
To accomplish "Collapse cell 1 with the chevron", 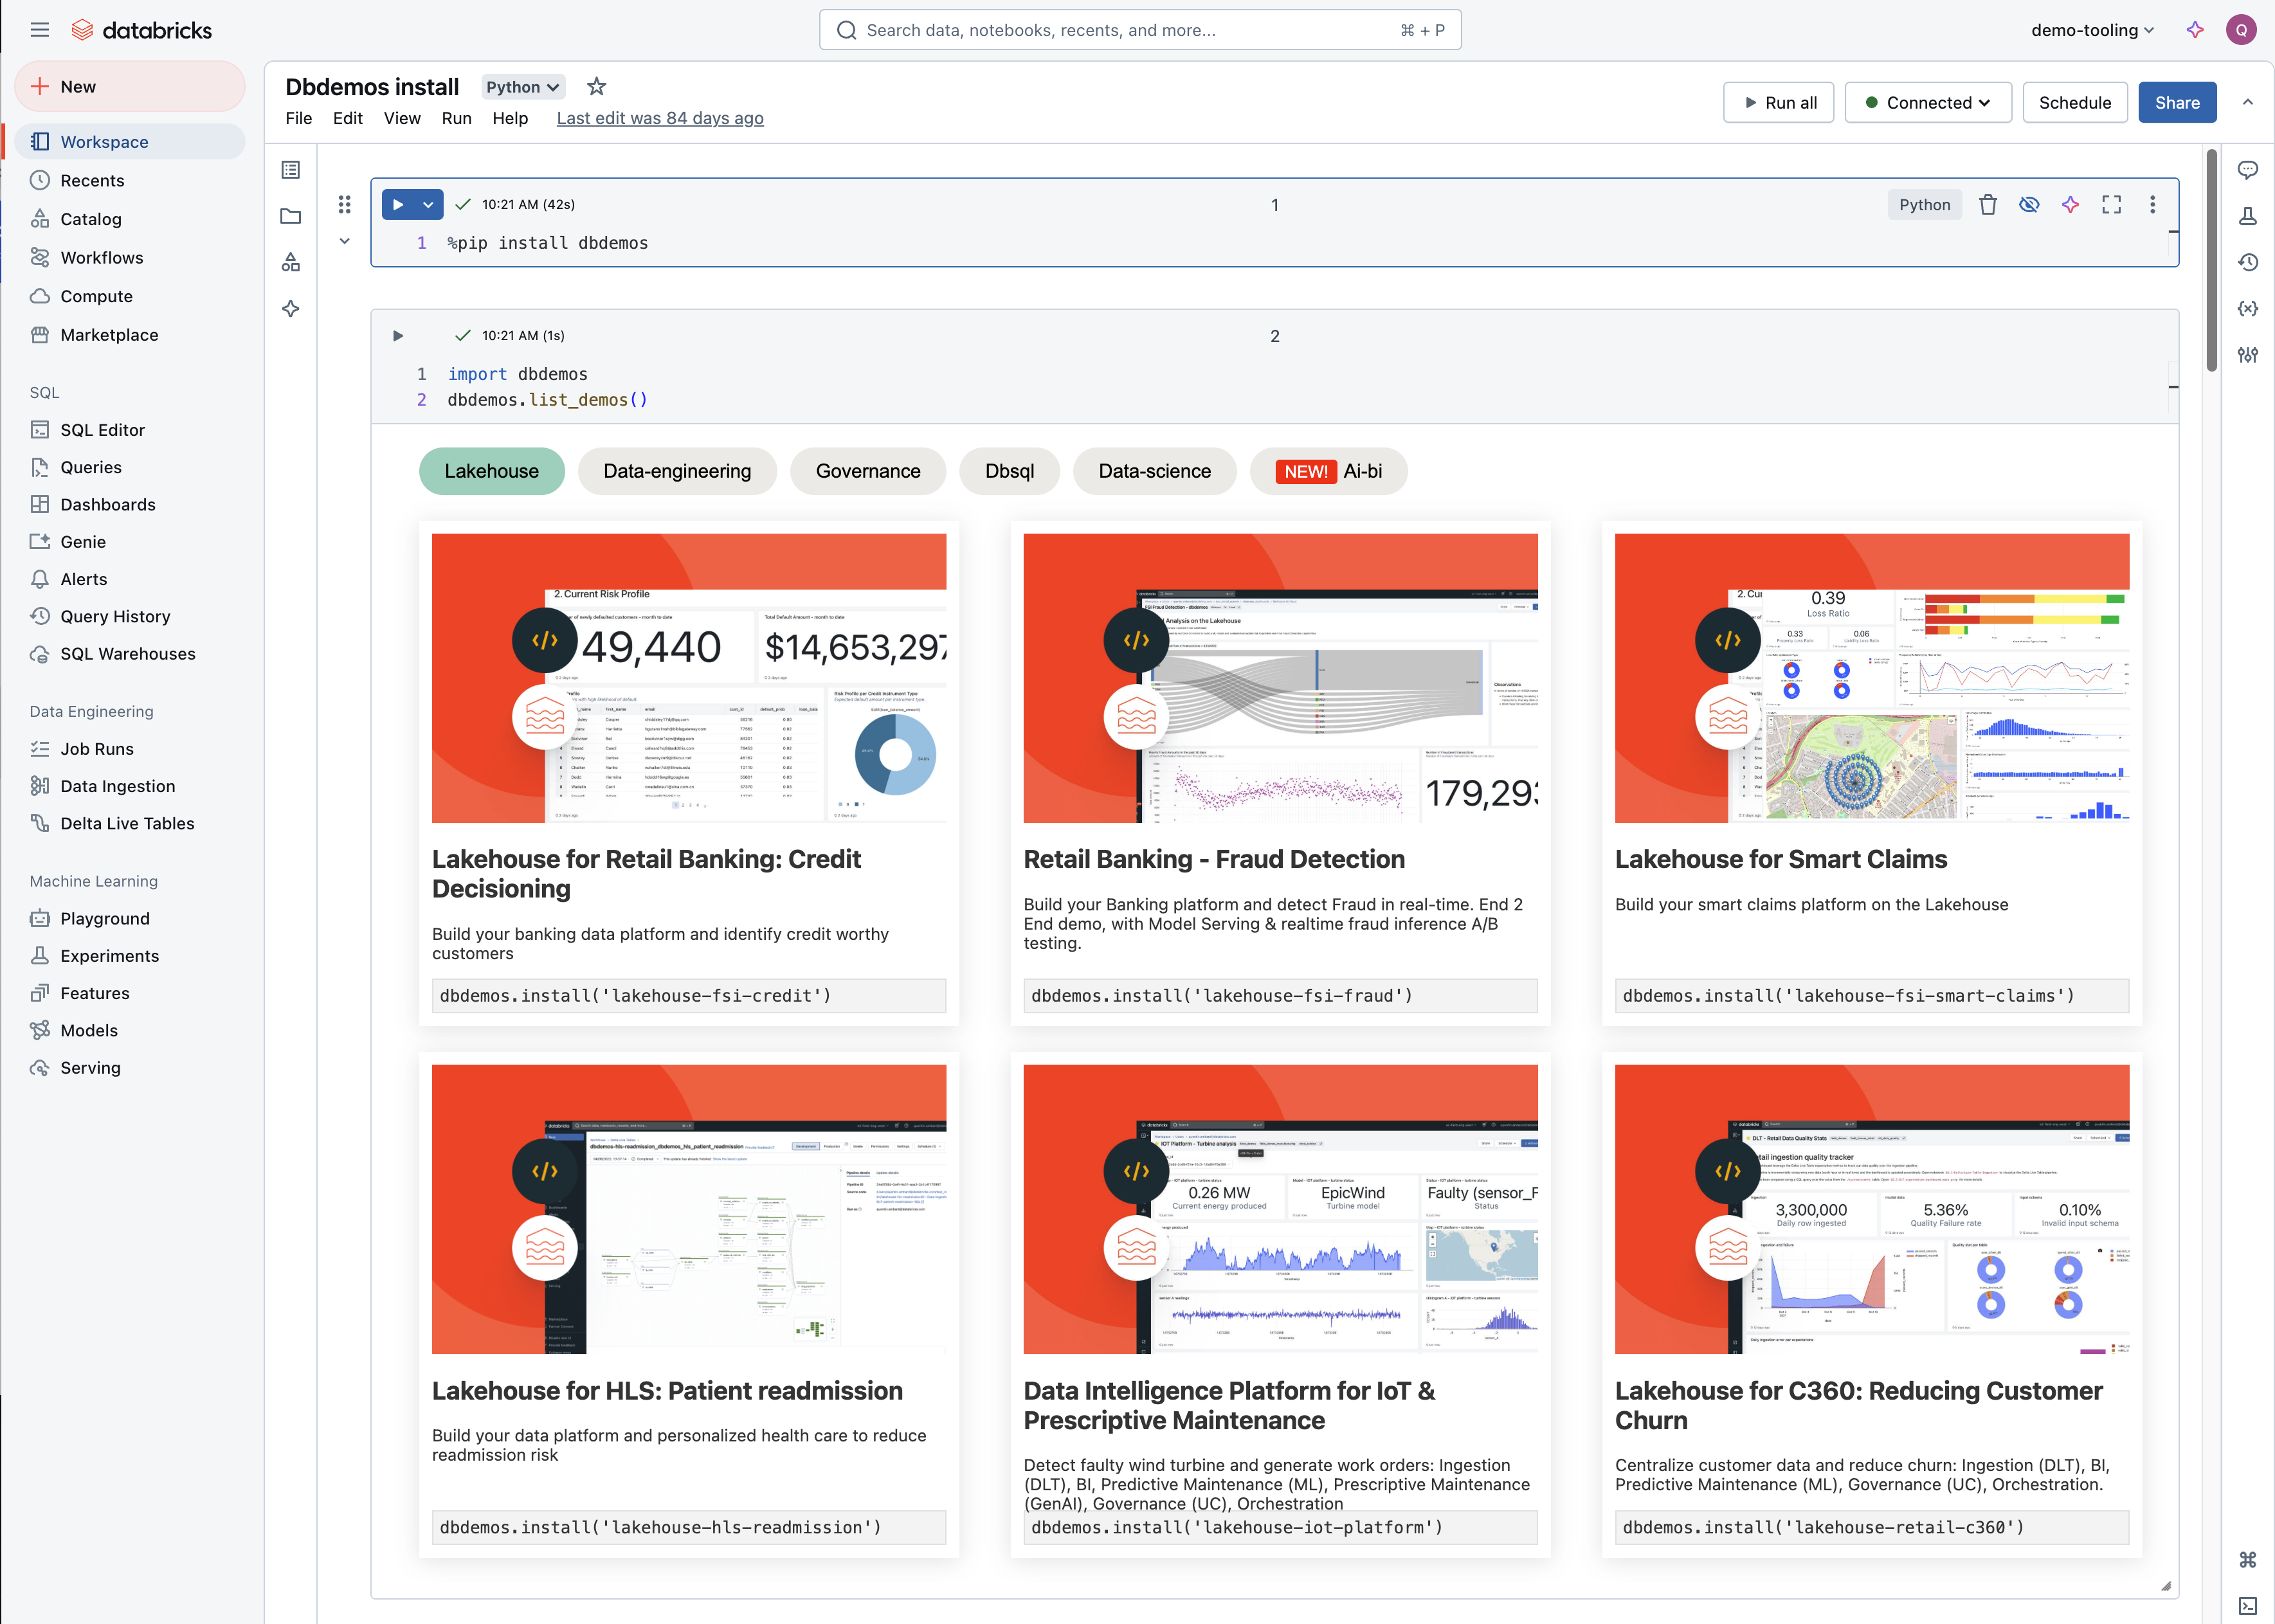I will [344, 241].
